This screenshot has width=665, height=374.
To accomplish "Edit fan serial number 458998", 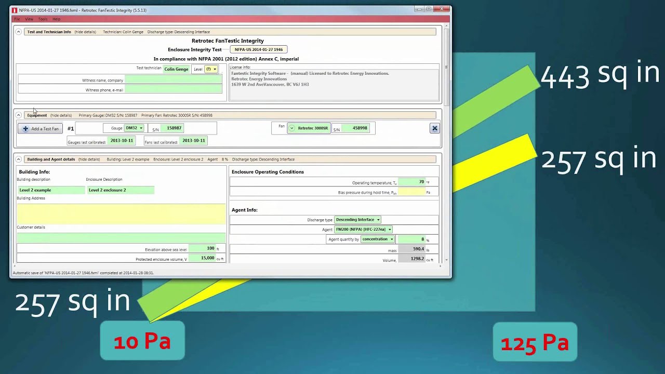I will pos(356,128).
